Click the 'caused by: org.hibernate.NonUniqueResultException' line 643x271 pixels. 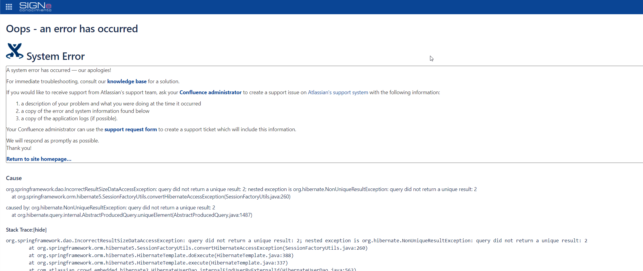click(x=110, y=208)
